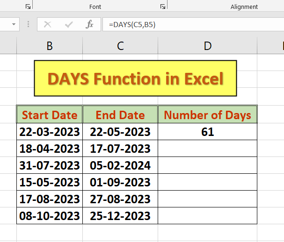Select start date cell 15-05-2023
Screen dimensions: 284x242
tap(50, 182)
